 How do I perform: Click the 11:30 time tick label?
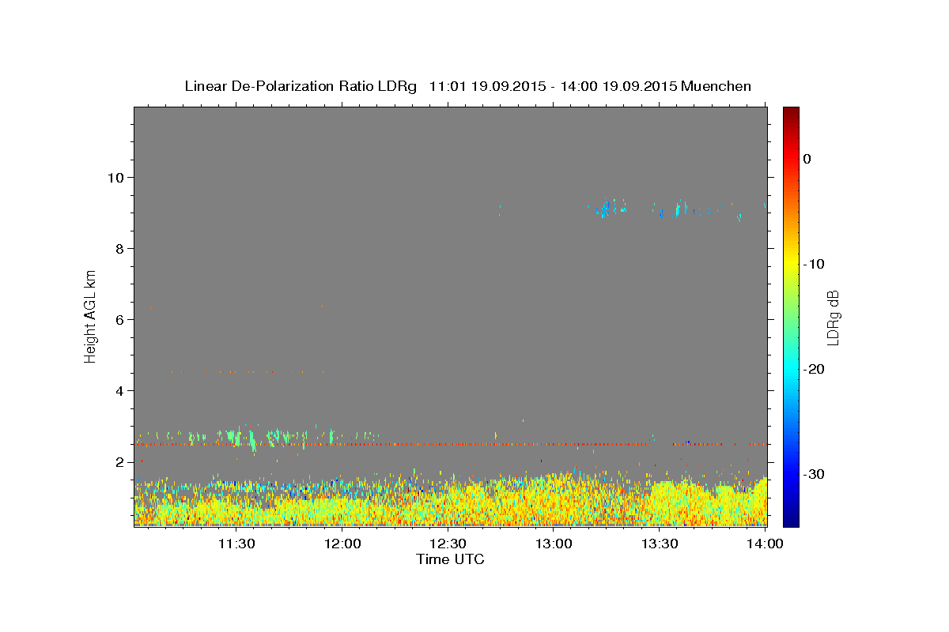[x=236, y=544]
